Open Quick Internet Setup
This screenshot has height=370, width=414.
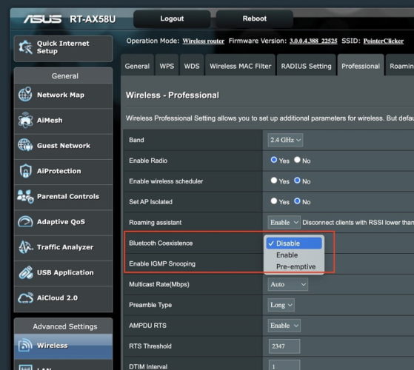(x=63, y=48)
